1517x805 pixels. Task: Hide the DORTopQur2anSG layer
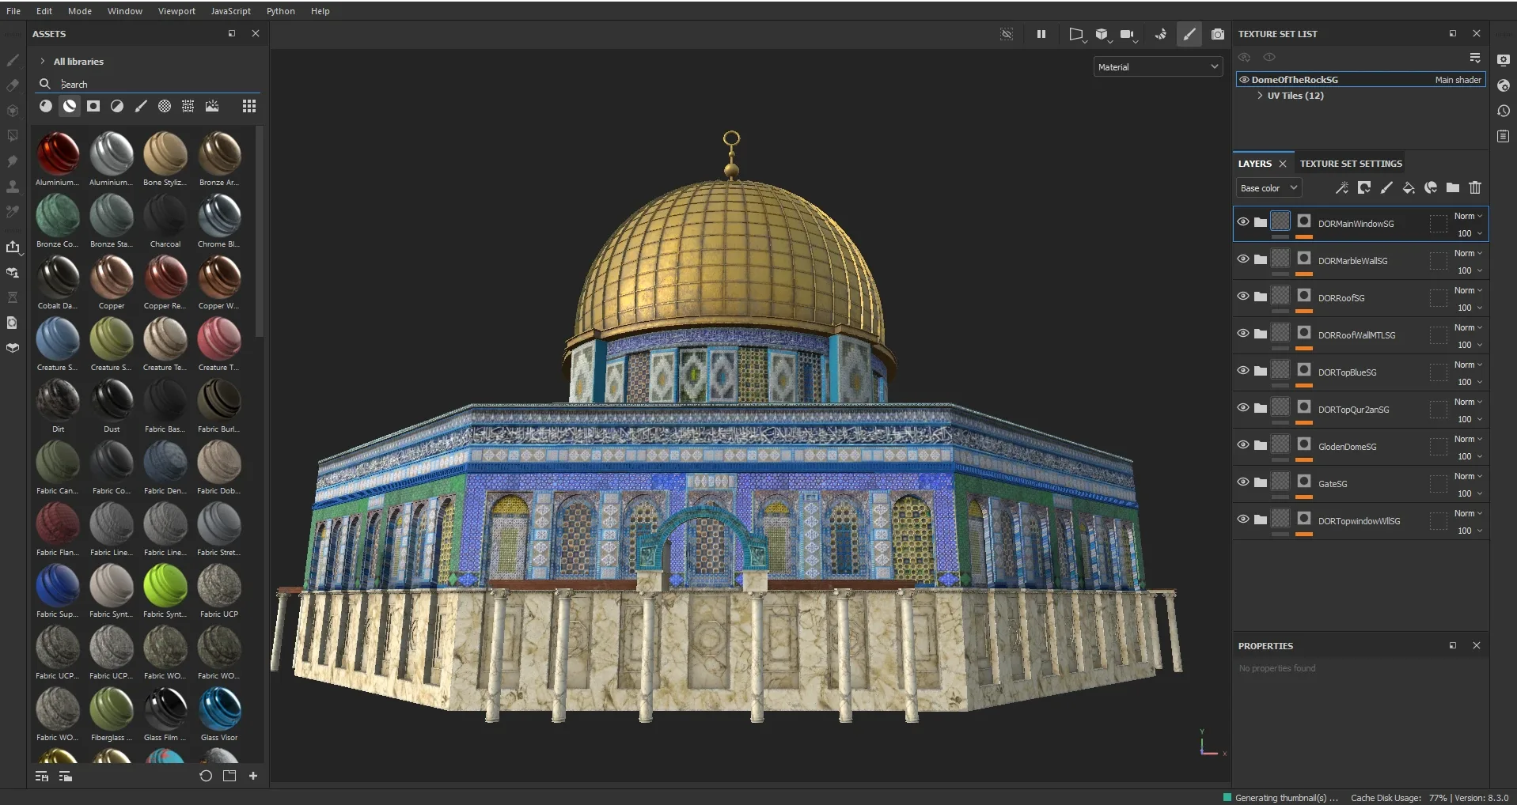pos(1243,408)
